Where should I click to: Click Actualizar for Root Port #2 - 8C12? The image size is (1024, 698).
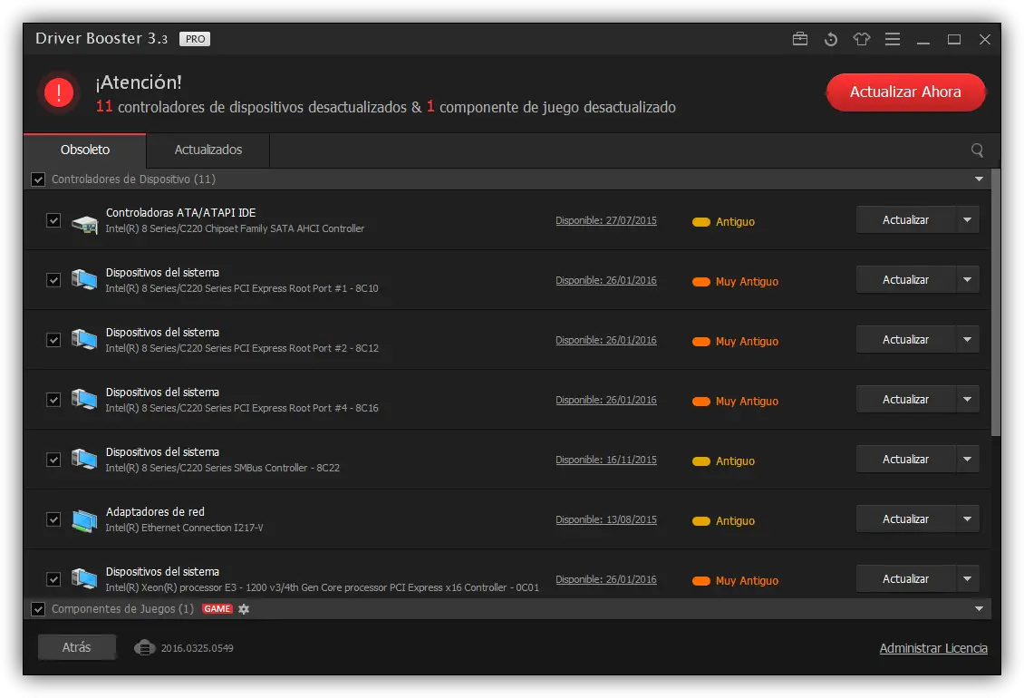[906, 340]
